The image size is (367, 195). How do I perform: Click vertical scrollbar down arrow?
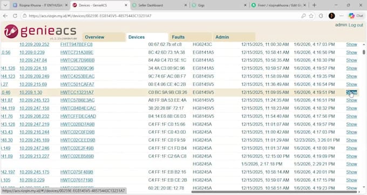pyautogui.click(x=364, y=187)
